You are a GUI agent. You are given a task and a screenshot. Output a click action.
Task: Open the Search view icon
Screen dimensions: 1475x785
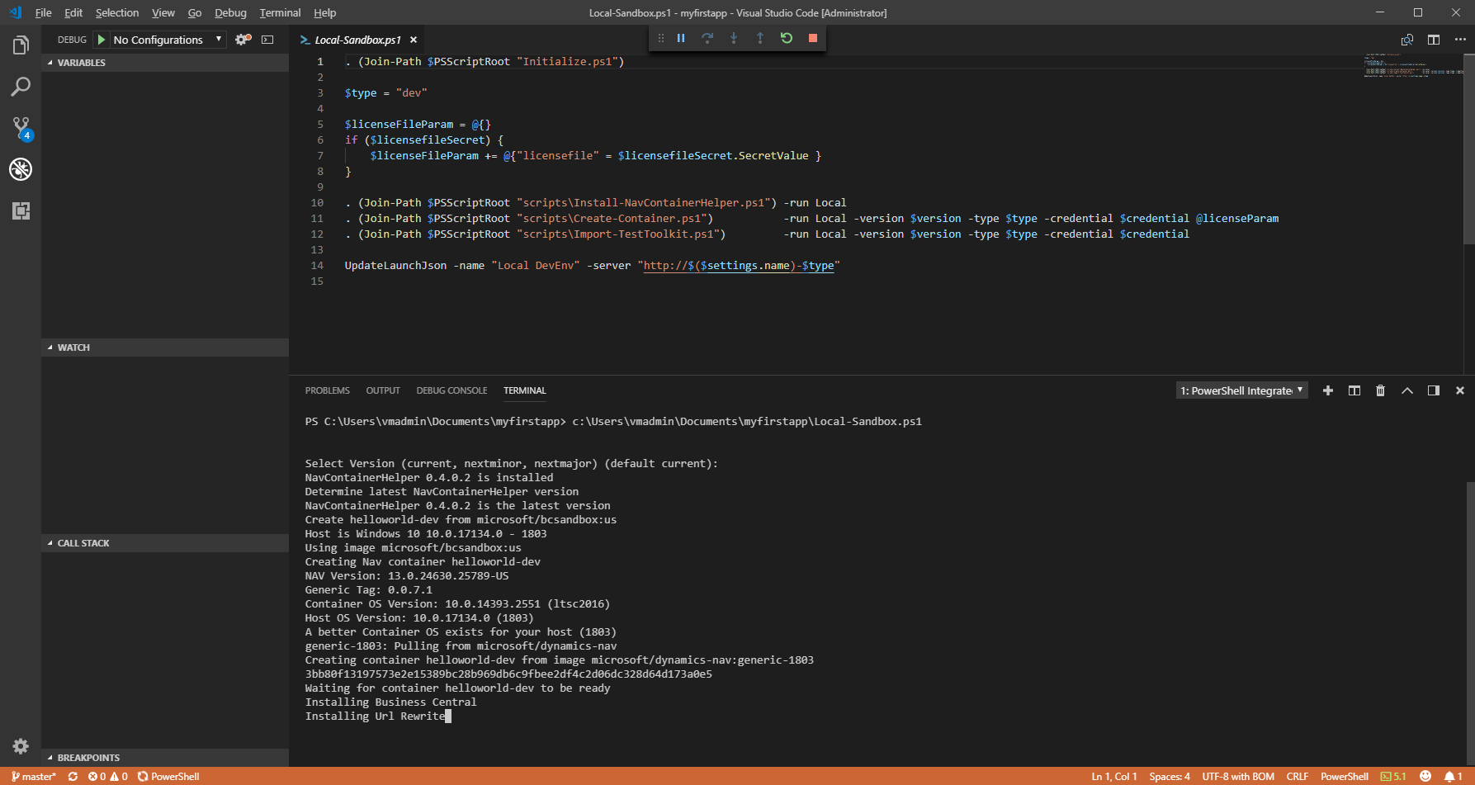21,87
